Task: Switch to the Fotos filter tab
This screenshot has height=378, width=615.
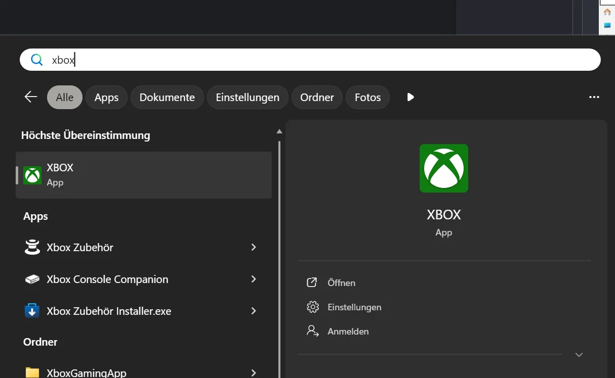Action: 367,98
